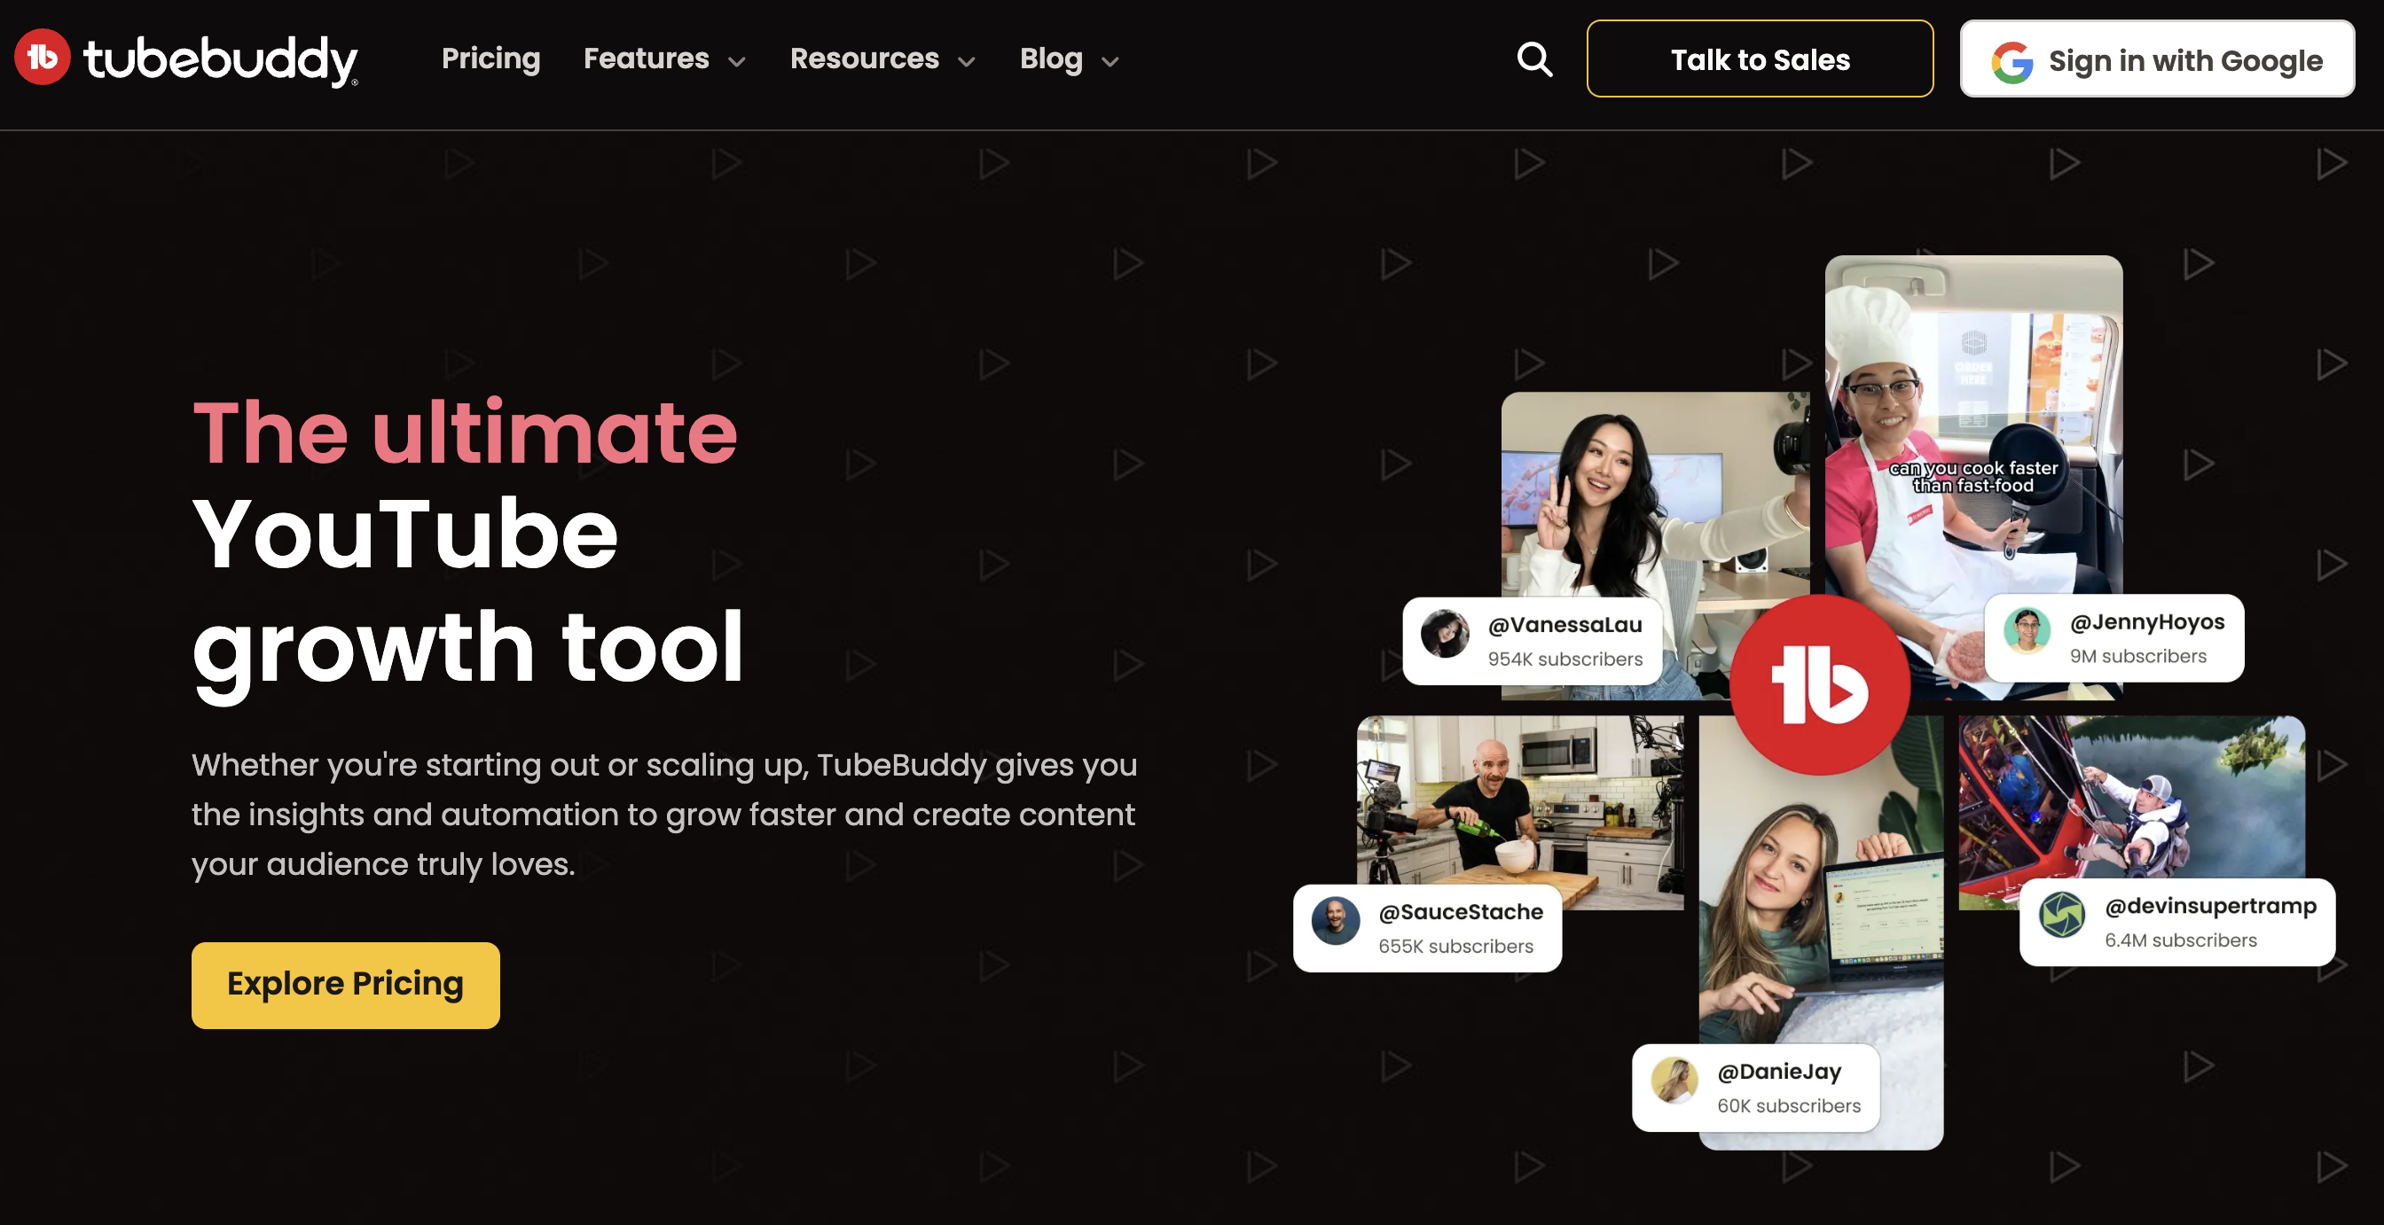
Task: Click the Explore Pricing button
Action: 344,984
